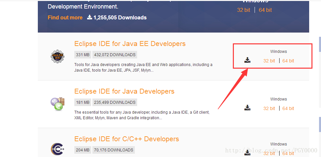Open Eclipse IDE for C/C++ Developers title
Image resolution: width=321 pixels, height=157 pixels.
(127, 139)
